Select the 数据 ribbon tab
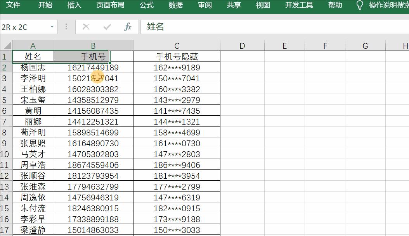This screenshot has height=236, width=409. point(175,5)
